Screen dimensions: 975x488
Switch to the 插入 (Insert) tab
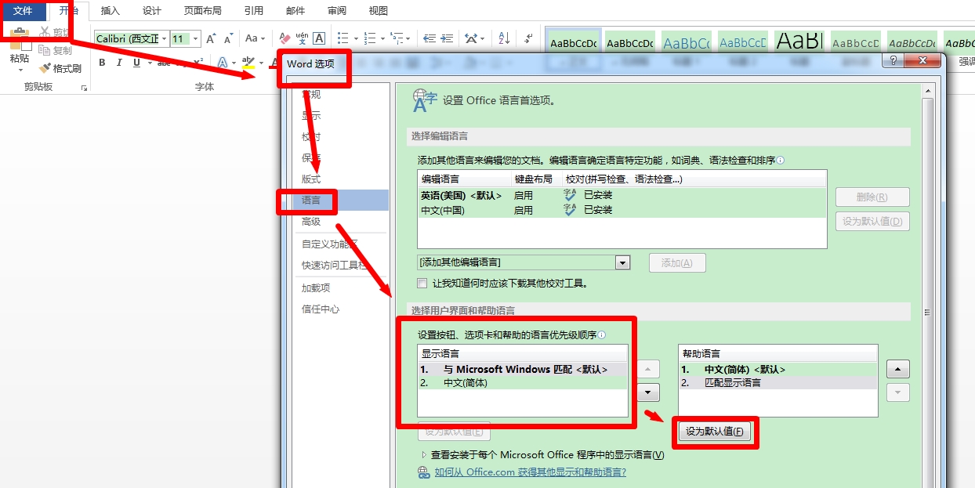[x=111, y=11]
